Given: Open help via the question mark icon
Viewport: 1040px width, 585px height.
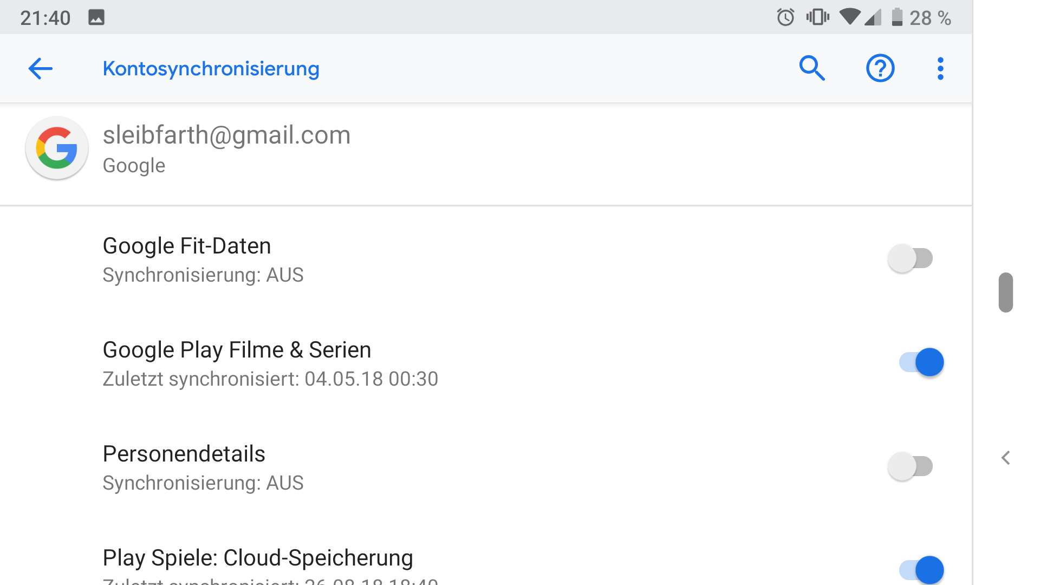Looking at the screenshot, I should [880, 68].
